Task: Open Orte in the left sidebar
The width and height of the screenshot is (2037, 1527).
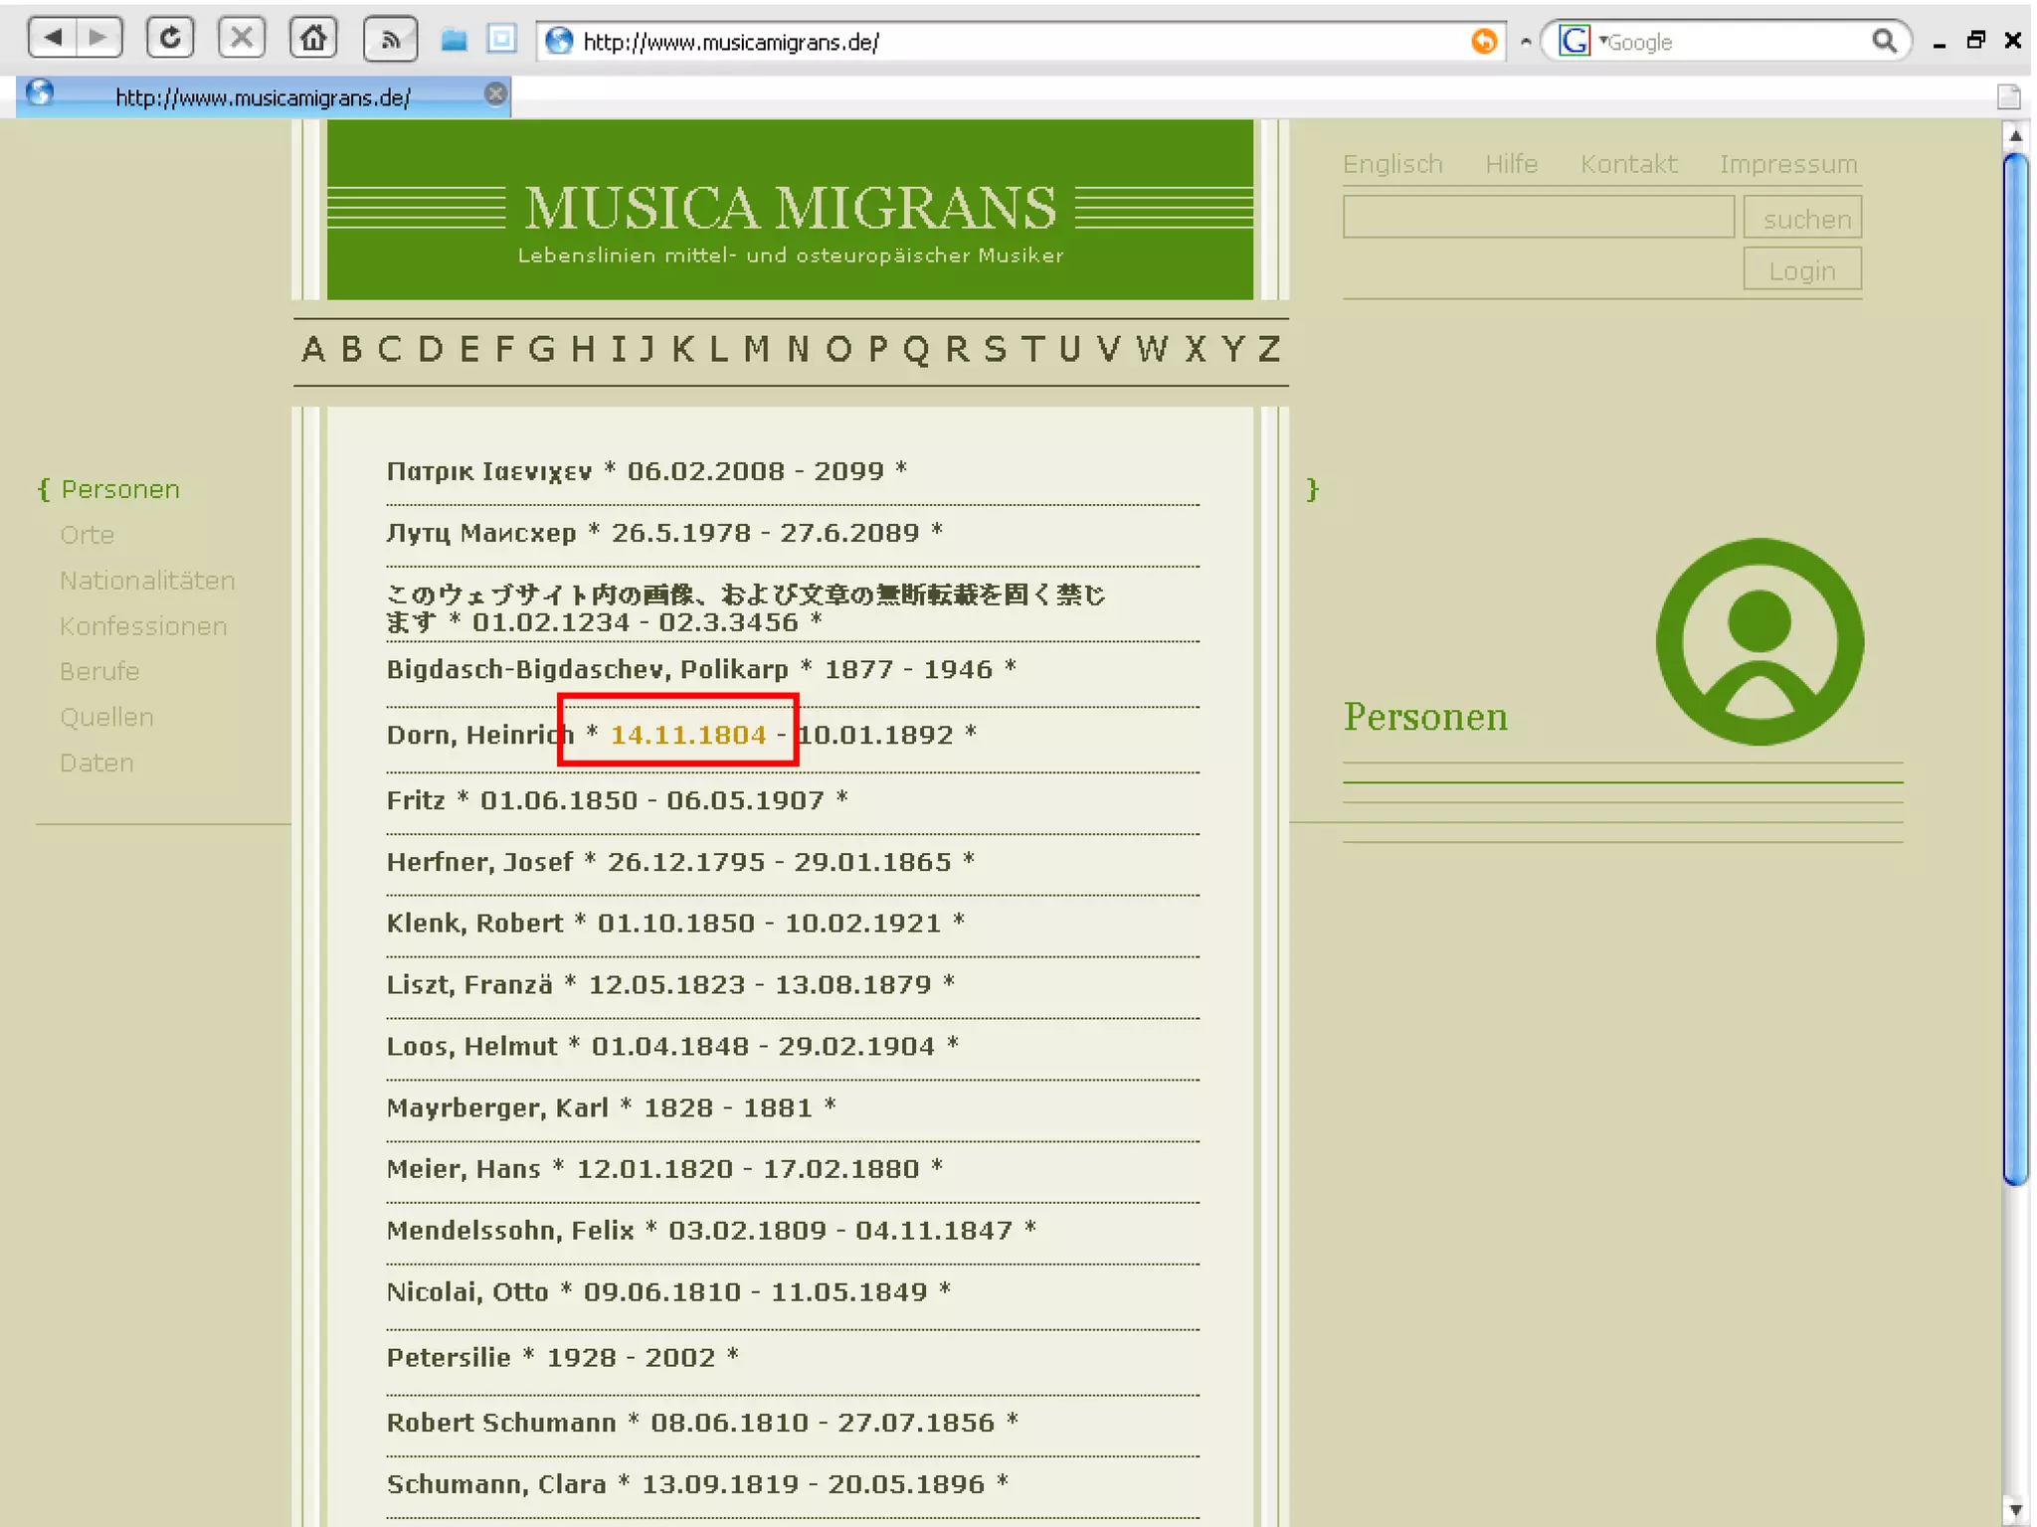Action: 87,535
